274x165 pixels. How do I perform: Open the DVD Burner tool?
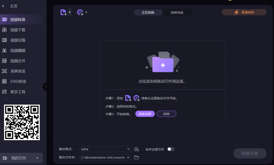(18, 81)
